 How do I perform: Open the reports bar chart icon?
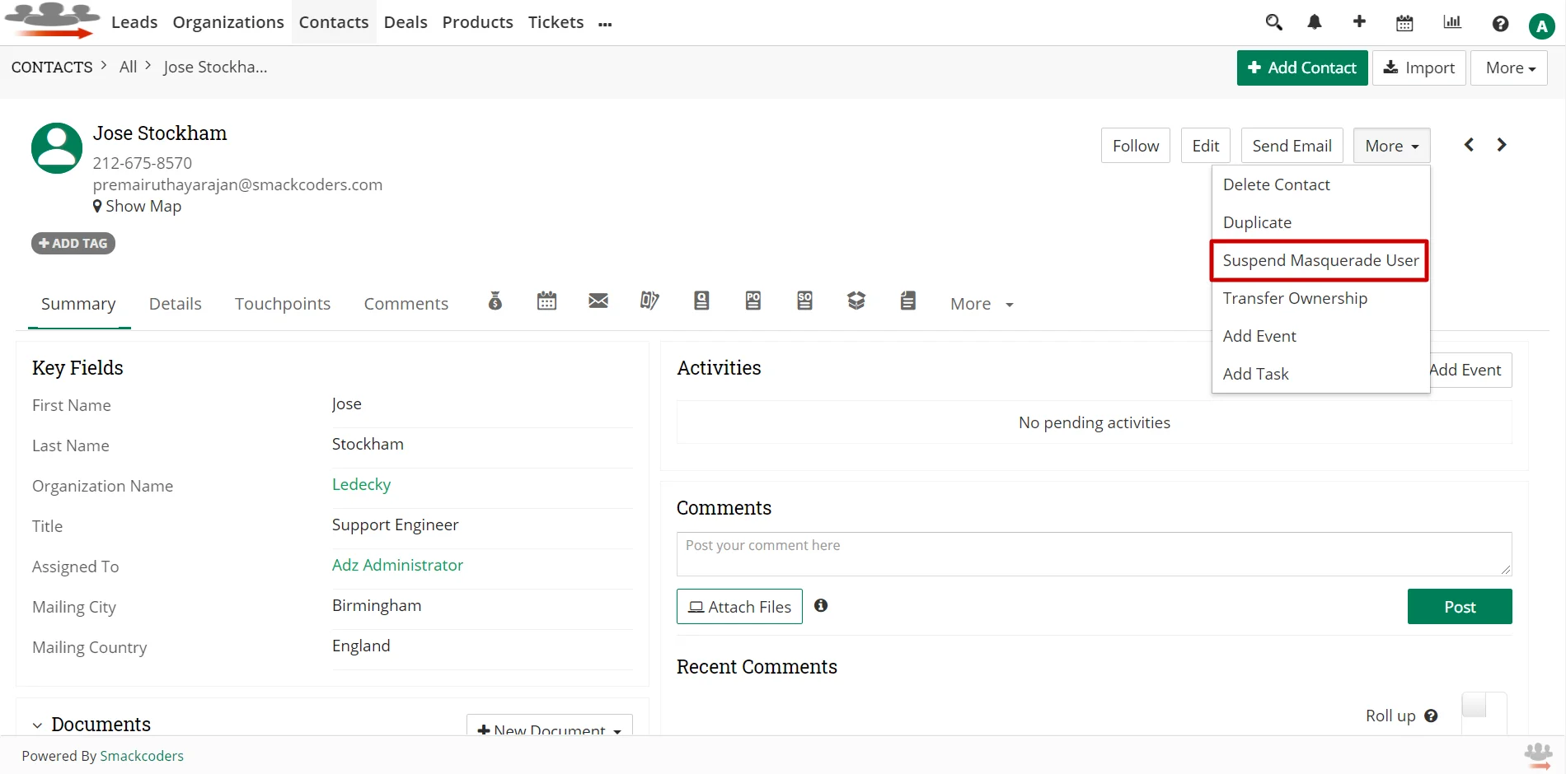(1452, 23)
